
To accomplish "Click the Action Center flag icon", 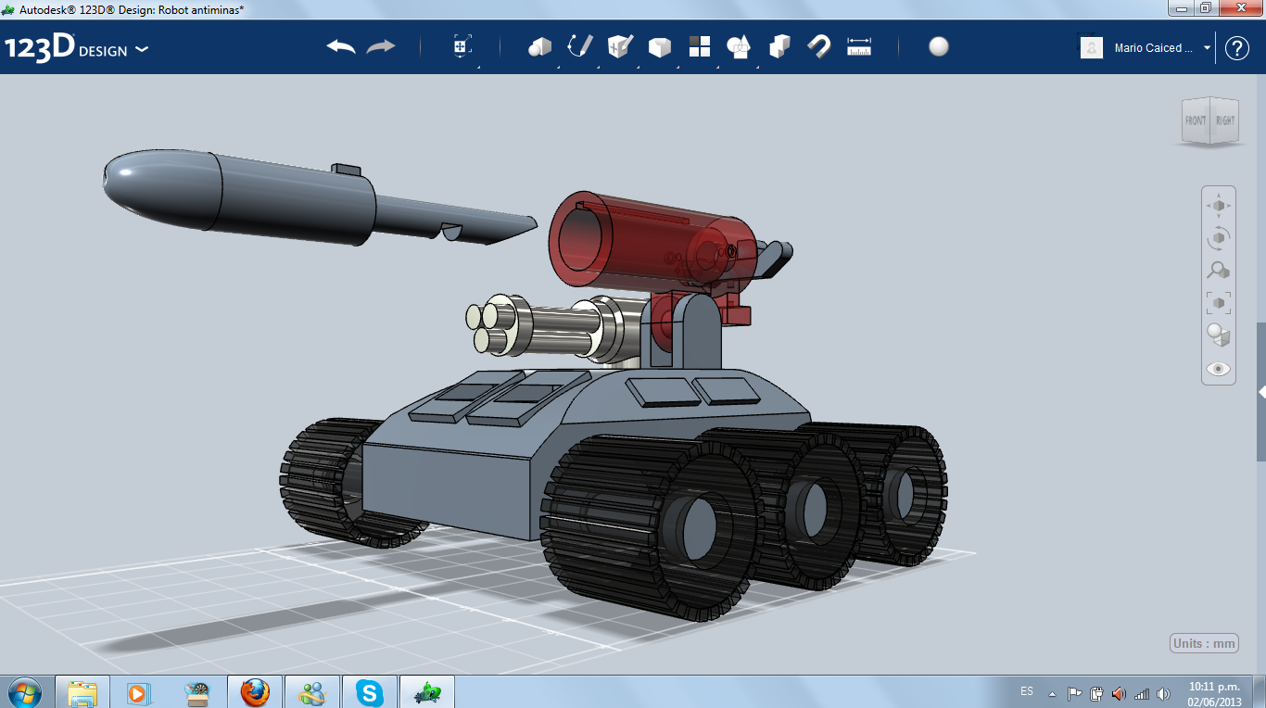I will point(1075,693).
